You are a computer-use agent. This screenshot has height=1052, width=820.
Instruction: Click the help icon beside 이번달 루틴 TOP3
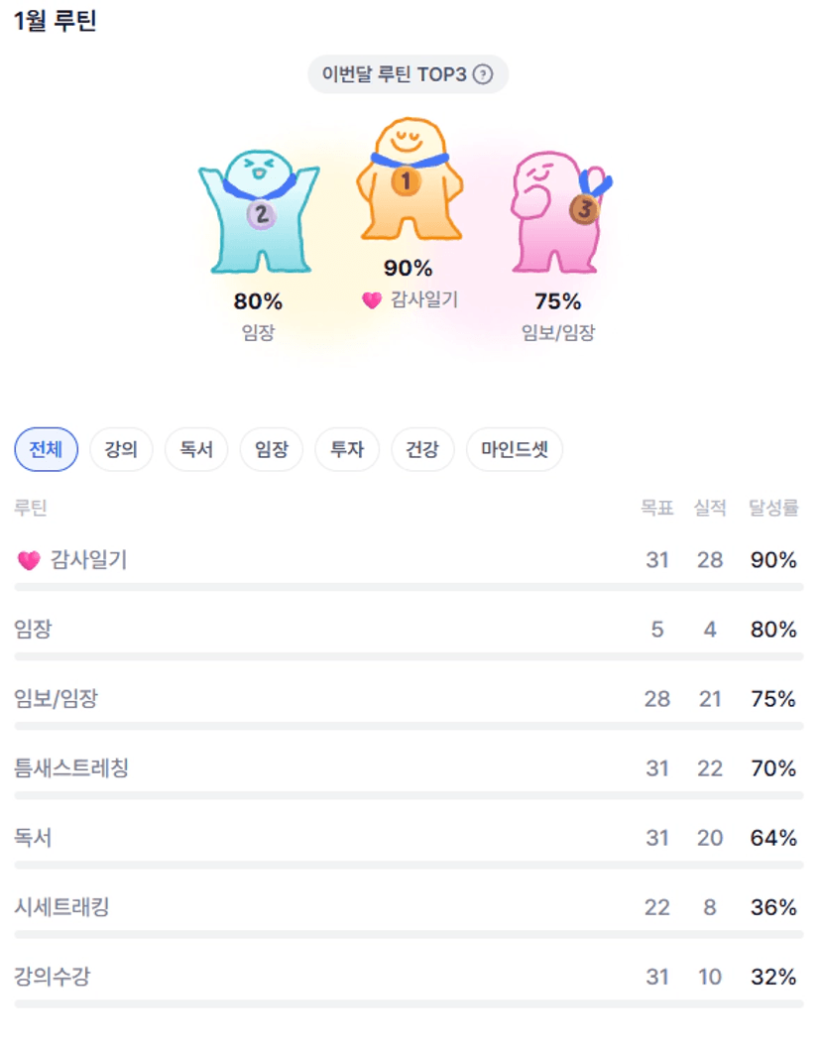[483, 74]
